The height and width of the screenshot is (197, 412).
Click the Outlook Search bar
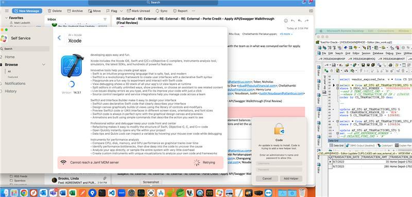153,3
